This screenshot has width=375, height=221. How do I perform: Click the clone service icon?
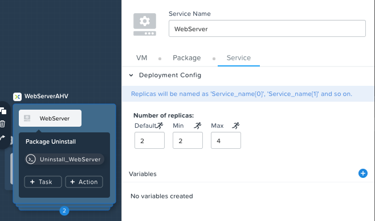click(x=3, y=111)
